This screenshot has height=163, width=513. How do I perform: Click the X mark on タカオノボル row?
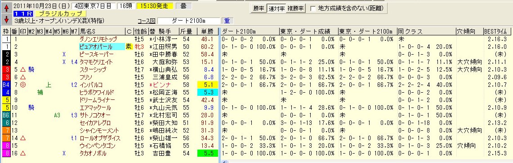pos(64,153)
